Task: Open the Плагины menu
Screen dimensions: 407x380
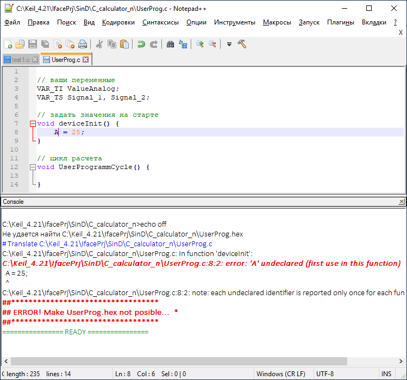Action: [341, 22]
